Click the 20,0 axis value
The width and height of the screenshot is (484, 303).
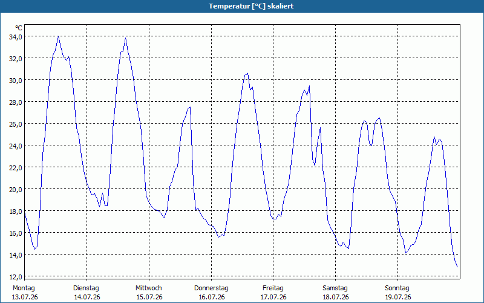point(16,189)
